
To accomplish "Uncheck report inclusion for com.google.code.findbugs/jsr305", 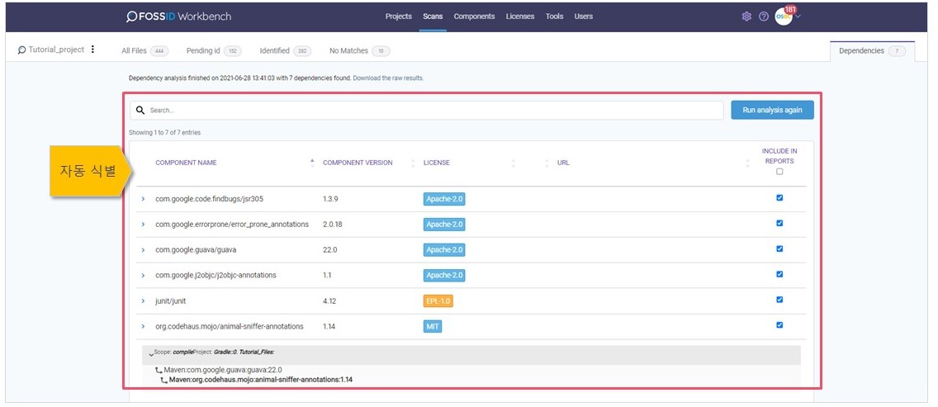I will (x=779, y=198).
